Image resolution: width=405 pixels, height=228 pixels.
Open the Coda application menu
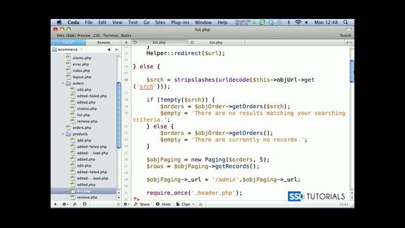[x=73, y=23]
